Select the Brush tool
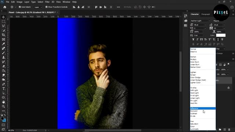Screen dimensions: 235x132 pos(3,53)
